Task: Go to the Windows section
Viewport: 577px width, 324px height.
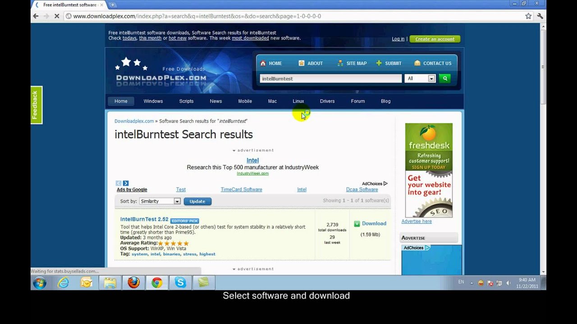Action: pyautogui.click(x=153, y=101)
